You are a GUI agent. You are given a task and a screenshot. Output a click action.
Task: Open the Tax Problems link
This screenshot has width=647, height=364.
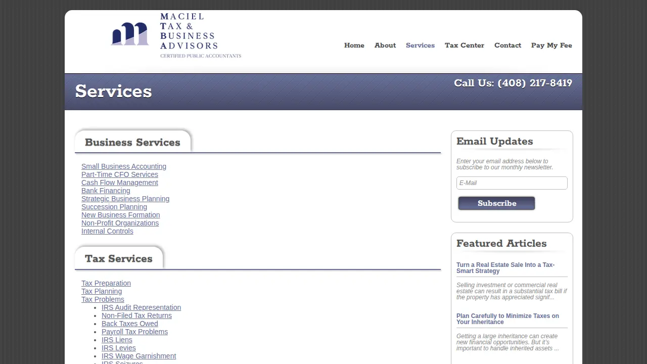[103, 299]
